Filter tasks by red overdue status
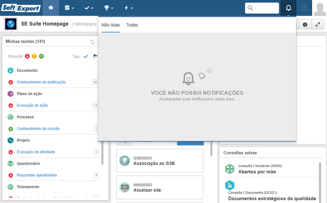This screenshot has width=327, height=203. tap(27, 56)
